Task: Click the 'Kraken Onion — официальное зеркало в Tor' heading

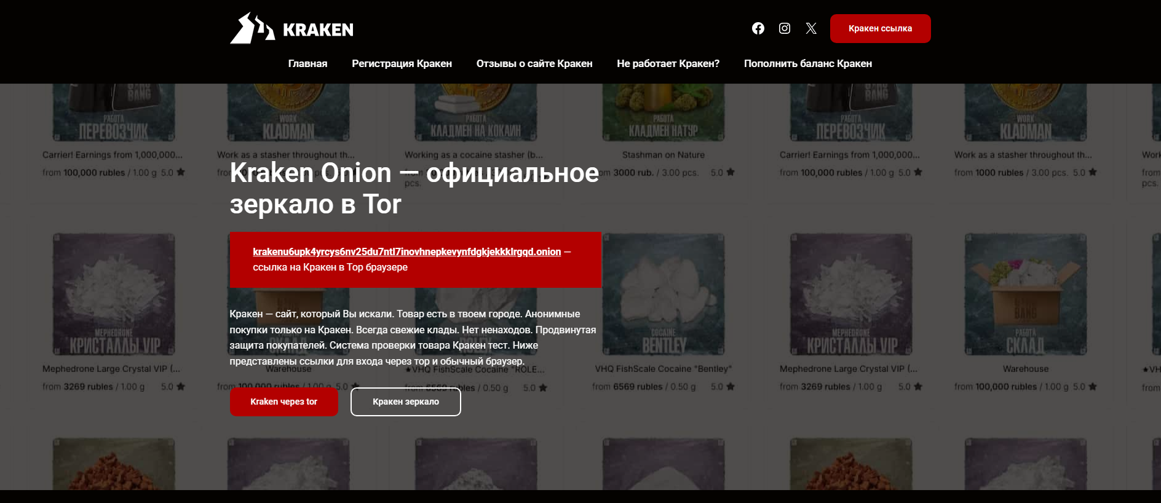Action: tap(414, 188)
